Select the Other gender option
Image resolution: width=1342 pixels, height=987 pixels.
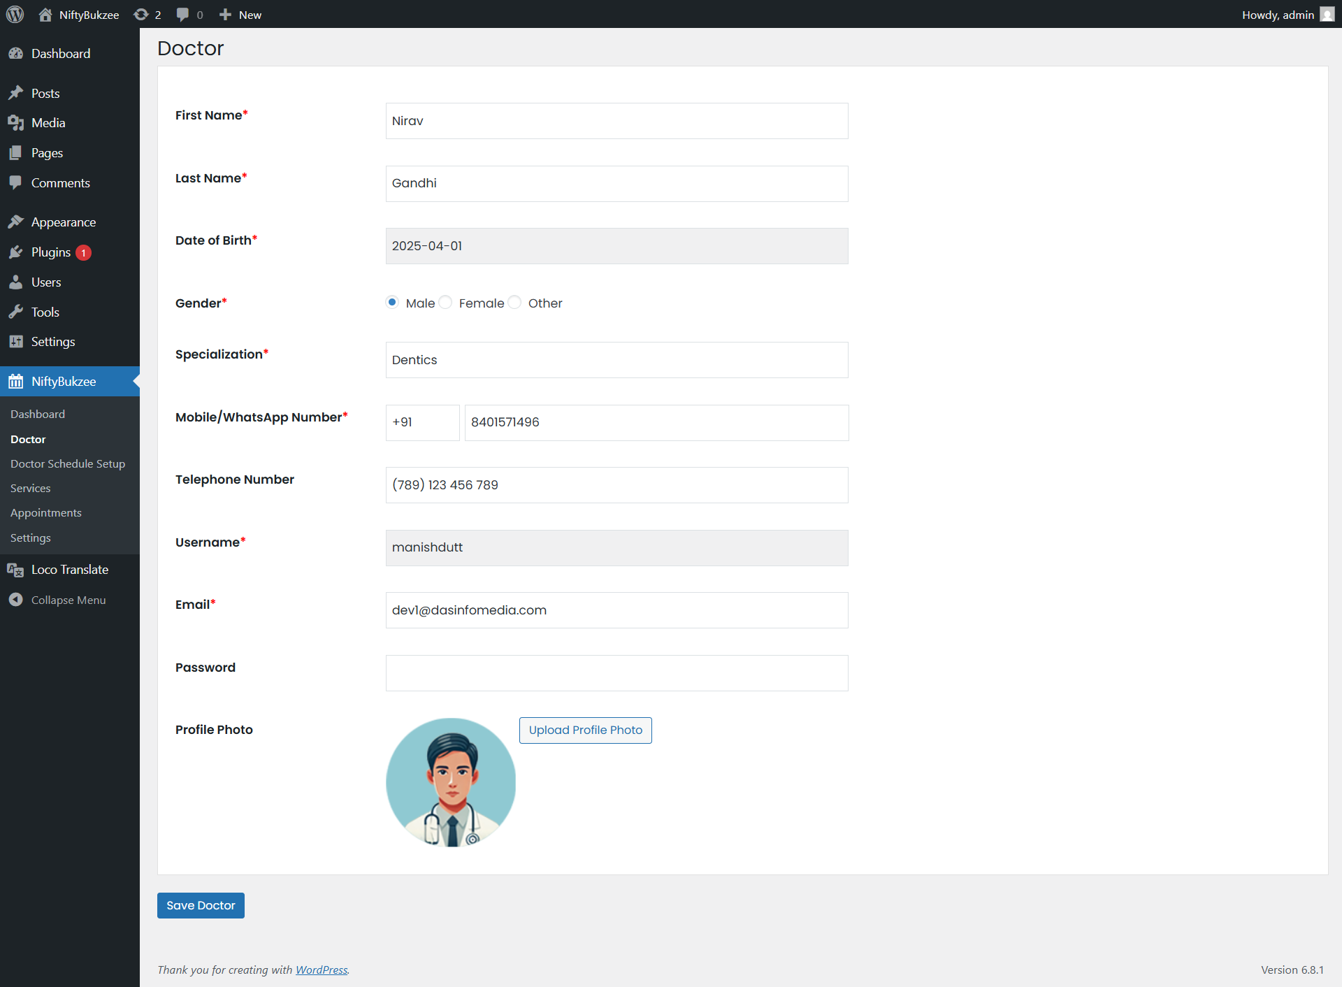click(x=515, y=303)
